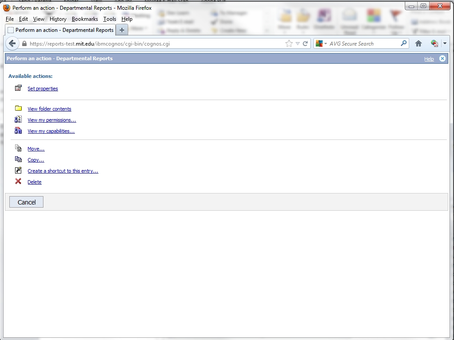Click the red X Delete icon
The height and width of the screenshot is (340, 454).
(x=18, y=182)
